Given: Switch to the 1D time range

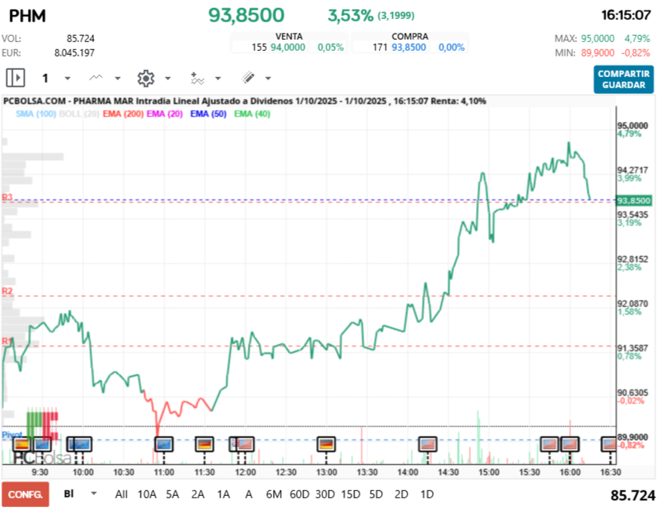Looking at the screenshot, I should click(426, 494).
